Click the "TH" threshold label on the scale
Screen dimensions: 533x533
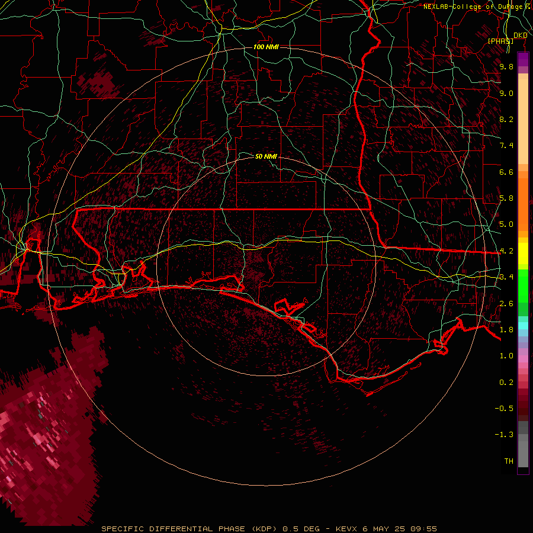coord(509,461)
